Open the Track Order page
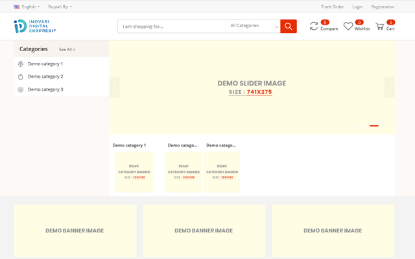415x259 pixels. click(x=332, y=6)
